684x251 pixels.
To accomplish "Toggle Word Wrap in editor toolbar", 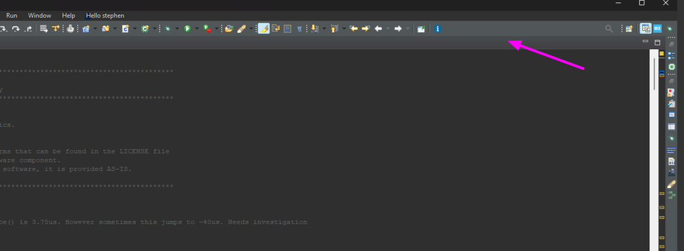I will click(x=276, y=29).
